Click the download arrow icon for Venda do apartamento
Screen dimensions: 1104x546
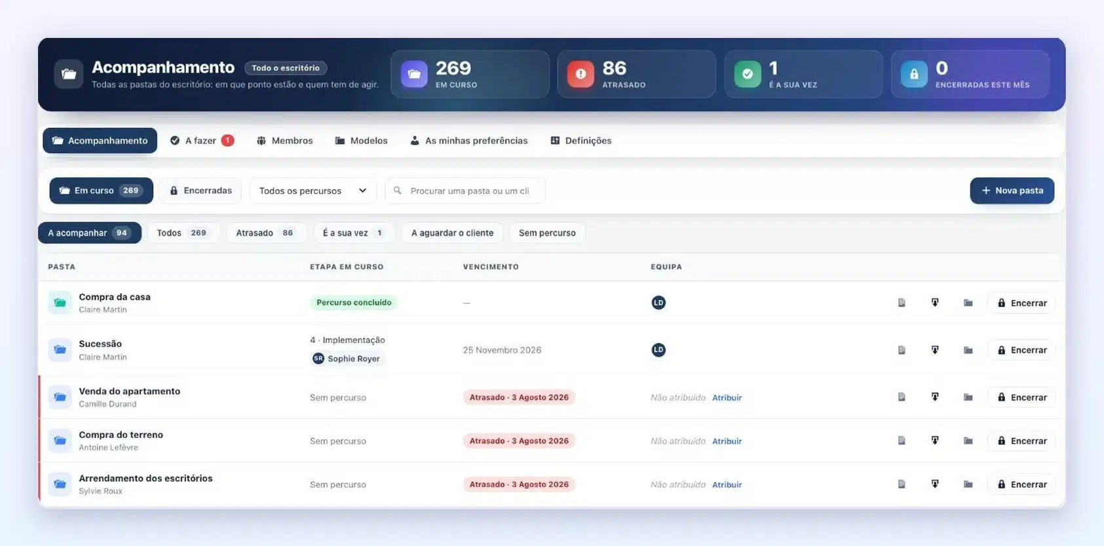pyautogui.click(x=935, y=397)
